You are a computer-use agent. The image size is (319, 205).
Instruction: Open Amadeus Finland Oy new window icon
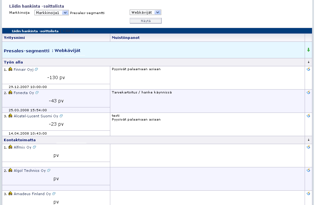click(54, 194)
